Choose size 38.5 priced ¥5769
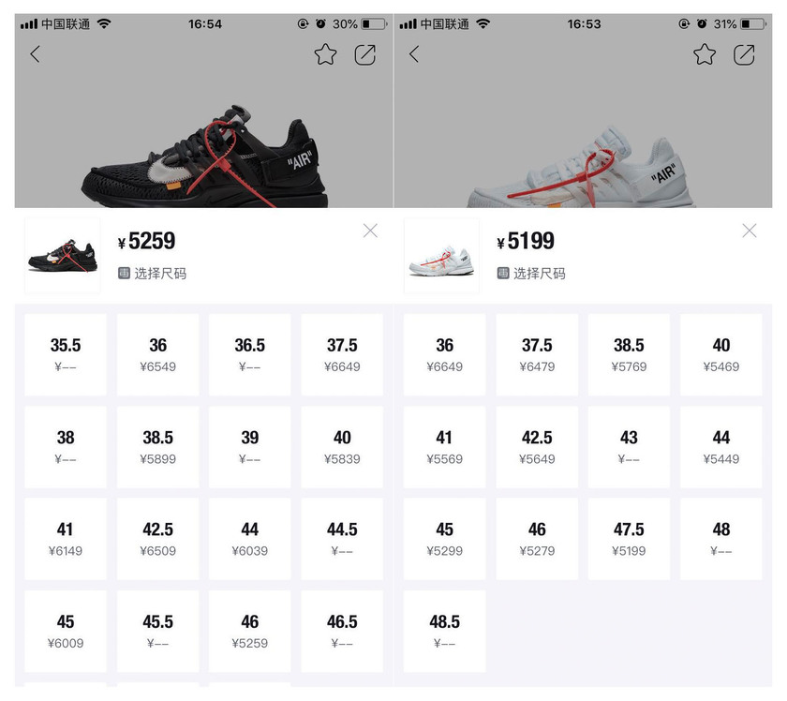Screen dimensions: 787x701 tap(629, 354)
